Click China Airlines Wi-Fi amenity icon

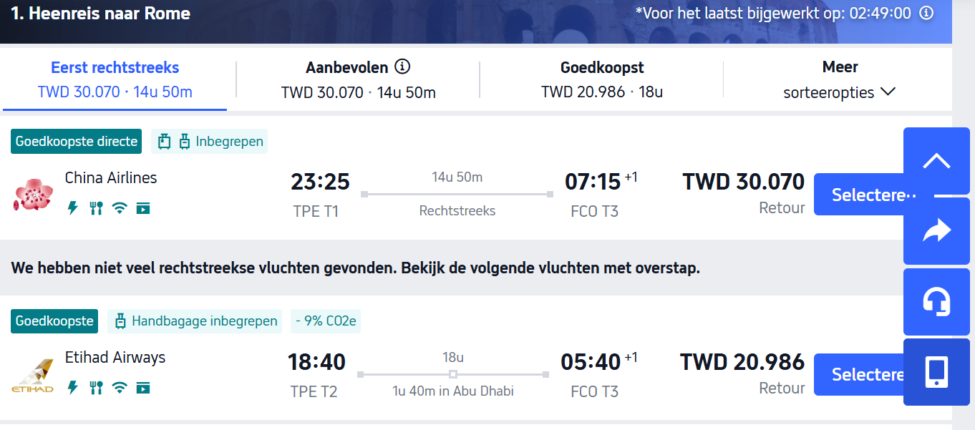[120, 208]
